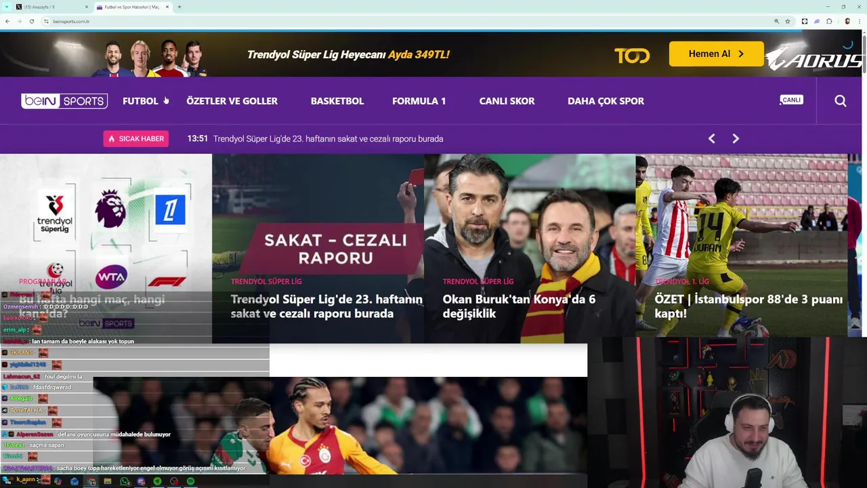Open ÖZETLER VE GOLLER menu
The image size is (867, 488).
(232, 101)
